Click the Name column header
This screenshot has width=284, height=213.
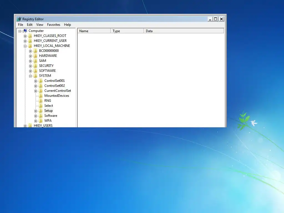(x=94, y=31)
